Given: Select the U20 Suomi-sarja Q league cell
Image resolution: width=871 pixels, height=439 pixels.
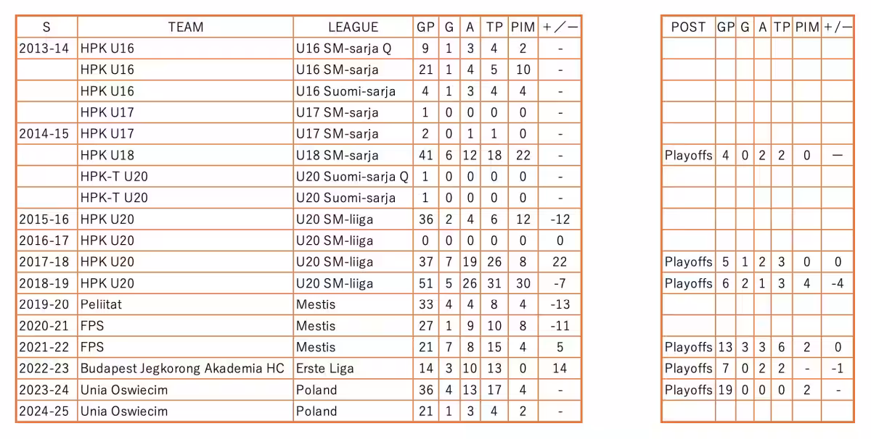Looking at the screenshot, I should [x=352, y=177].
